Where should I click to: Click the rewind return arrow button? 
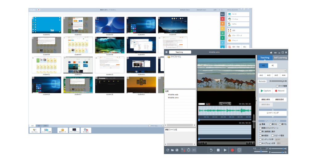click(x=211, y=150)
